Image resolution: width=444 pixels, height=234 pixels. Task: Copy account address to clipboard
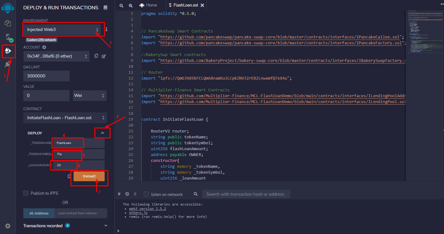(x=96, y=56)
